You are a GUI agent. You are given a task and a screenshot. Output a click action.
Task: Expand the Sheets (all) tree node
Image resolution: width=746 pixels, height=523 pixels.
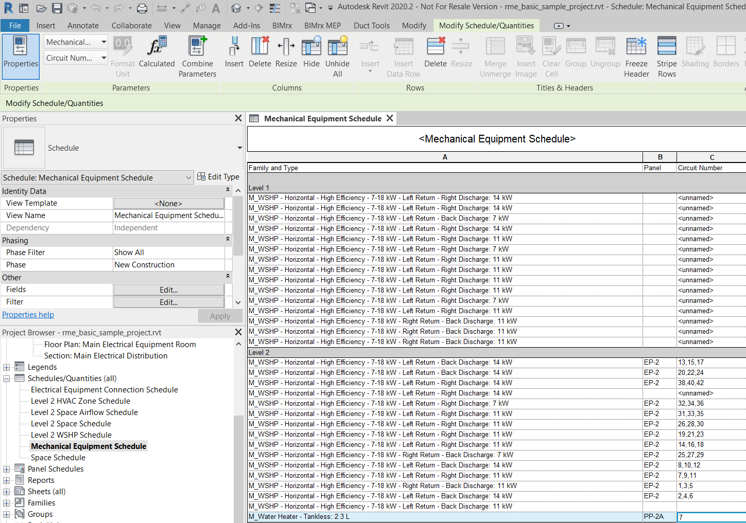coord(6,492)
